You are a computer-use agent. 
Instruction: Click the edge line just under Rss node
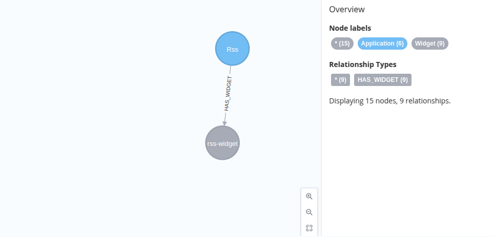[230, 70]
